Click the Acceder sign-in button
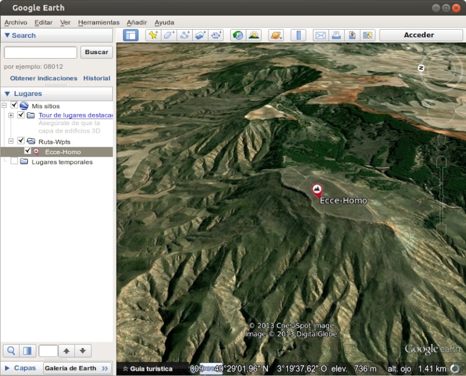Image resolution: width=466 pixels, height=376 pixels. 420,35
